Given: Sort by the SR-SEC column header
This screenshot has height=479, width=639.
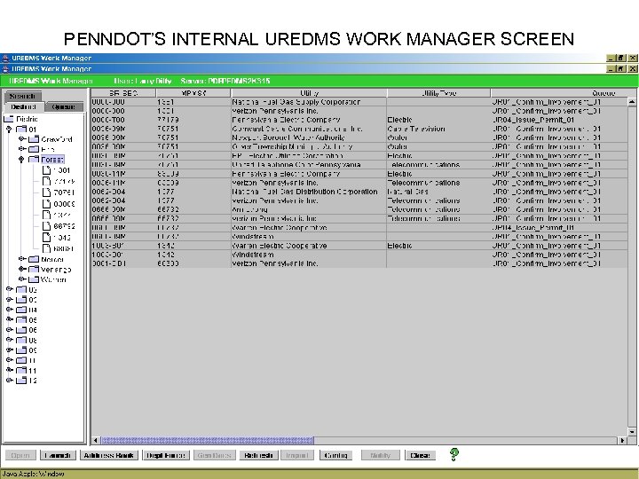Looking at the screenshot, I should 123,93.
